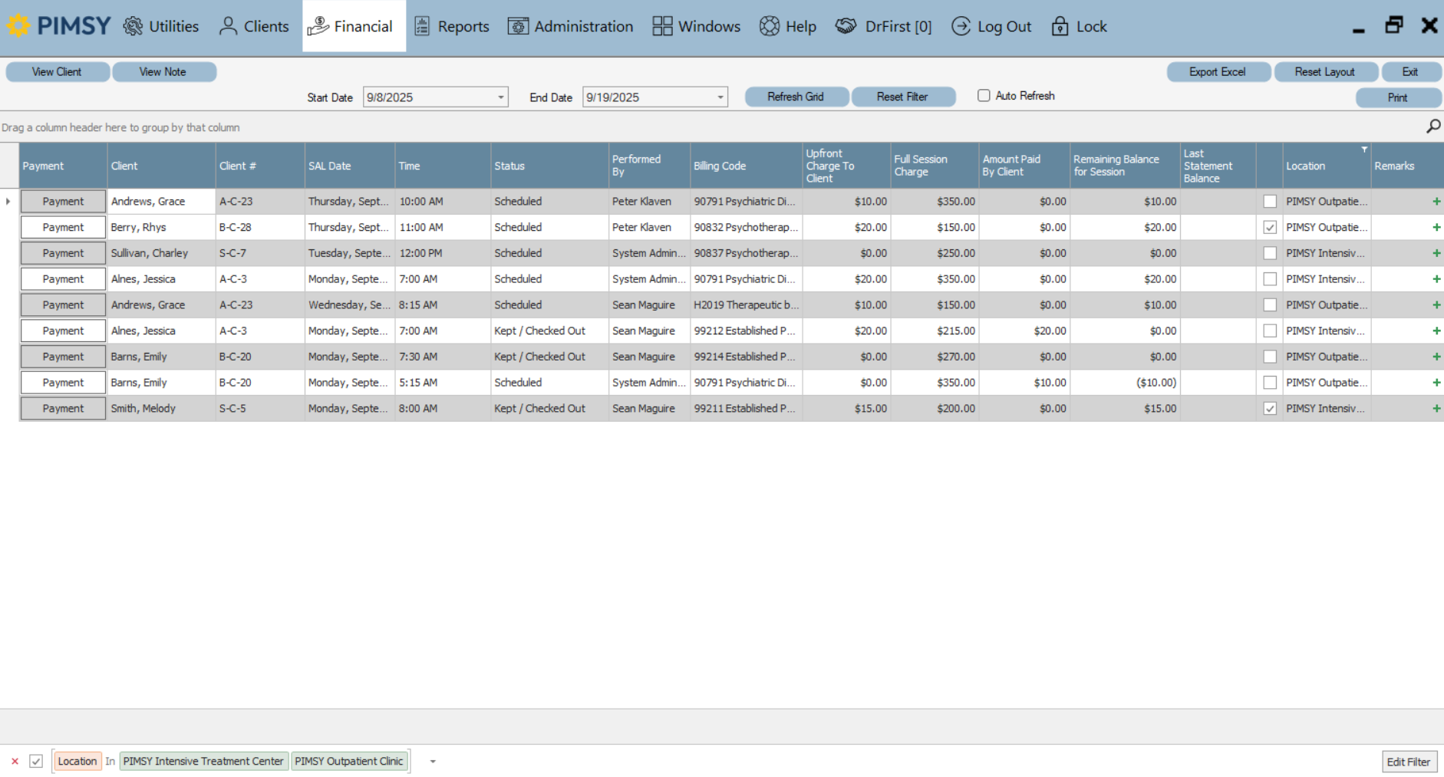Open the Windows panel icon
1444x777 pixels.
(x=661, y=25)
